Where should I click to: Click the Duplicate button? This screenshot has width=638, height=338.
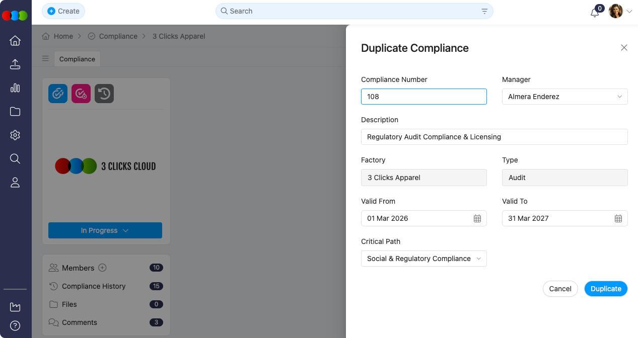pyautogui.click(x=605, y=288)
